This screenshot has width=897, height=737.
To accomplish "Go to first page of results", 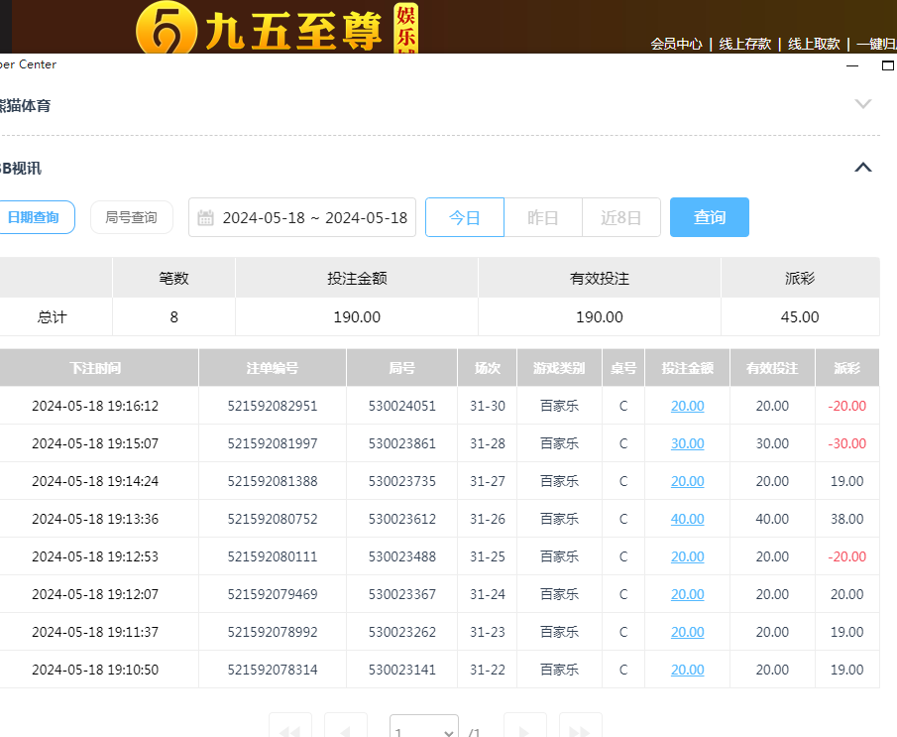I will pos(289,731).
